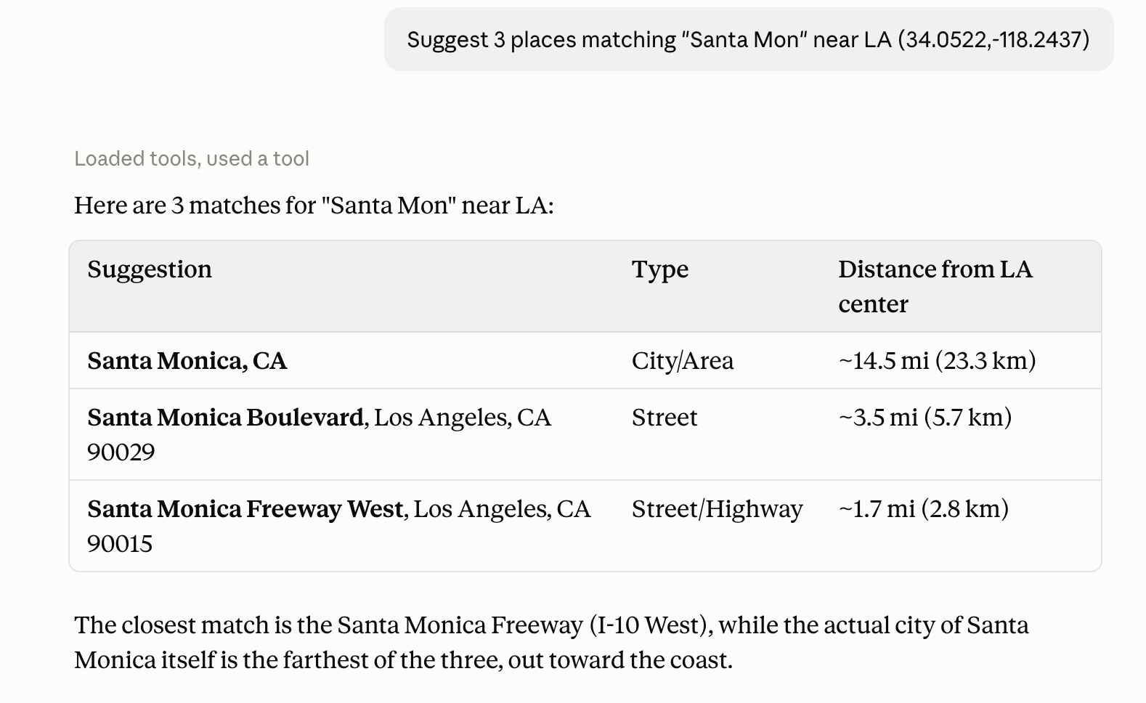Click the coordinates (34.0522,-118.2437) in the prompt

click(x=993, y=39)
